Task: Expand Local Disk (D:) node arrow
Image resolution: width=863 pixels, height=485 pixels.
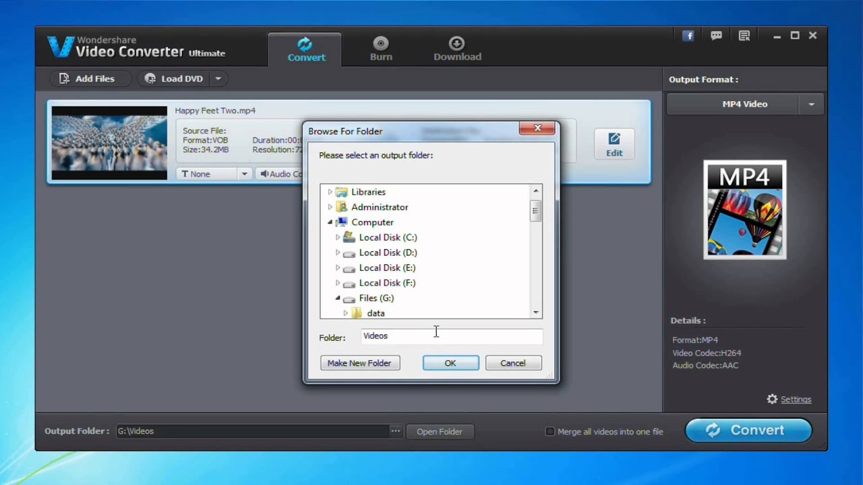Action: click(338, 253)
